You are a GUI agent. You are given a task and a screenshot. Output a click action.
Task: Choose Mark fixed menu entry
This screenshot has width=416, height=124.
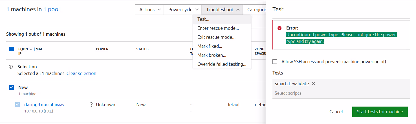(x=210, y=46)
